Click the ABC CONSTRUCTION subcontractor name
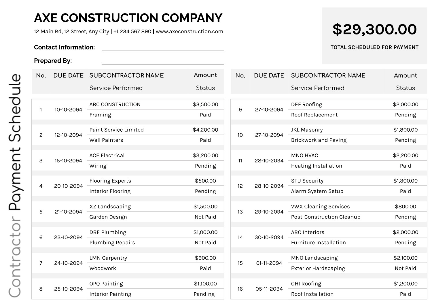The height and width of the screenshot is (305, 432). click(115, 104)
